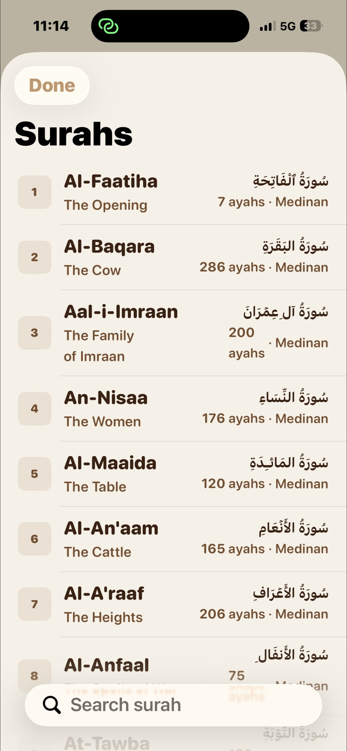This screenshot has height=751, width=347.
Task: Tap the number 2 badge for Al-Baqara
Action: pyautogui.click(x=34, y=257)
